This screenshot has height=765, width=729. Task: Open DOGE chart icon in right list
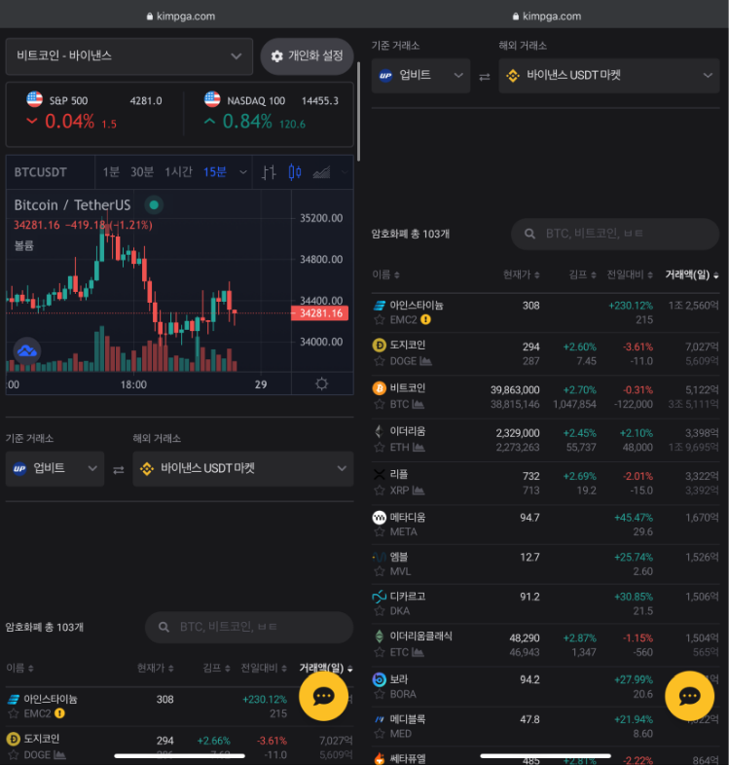pyautogui.click(x=425, y=361)
